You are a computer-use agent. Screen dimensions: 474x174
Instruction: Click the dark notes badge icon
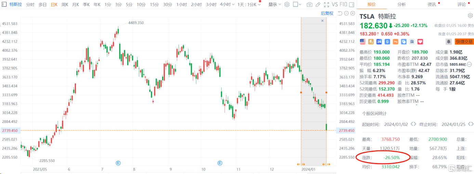412,41
